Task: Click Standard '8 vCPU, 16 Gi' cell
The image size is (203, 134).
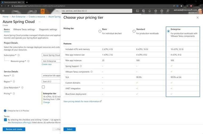Action: pos(142,49)
